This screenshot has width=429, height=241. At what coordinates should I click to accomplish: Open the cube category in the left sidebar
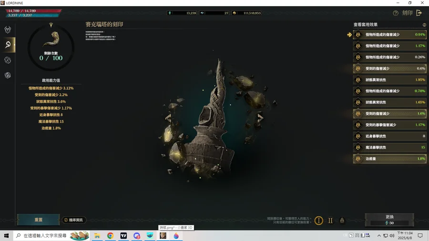(8, 75)
